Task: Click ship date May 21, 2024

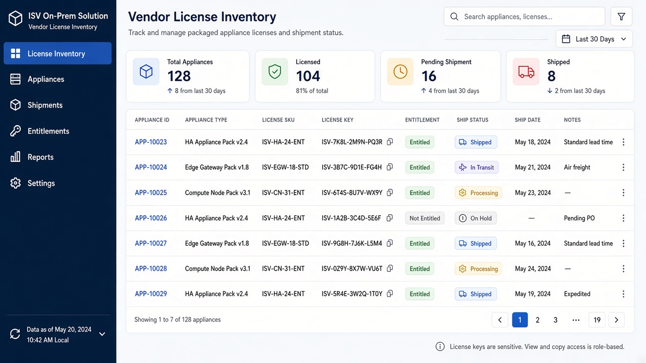Action: click(x=533, y=167)
